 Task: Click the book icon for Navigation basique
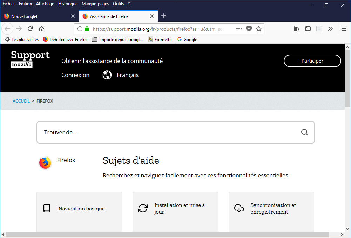pos(47,208)
